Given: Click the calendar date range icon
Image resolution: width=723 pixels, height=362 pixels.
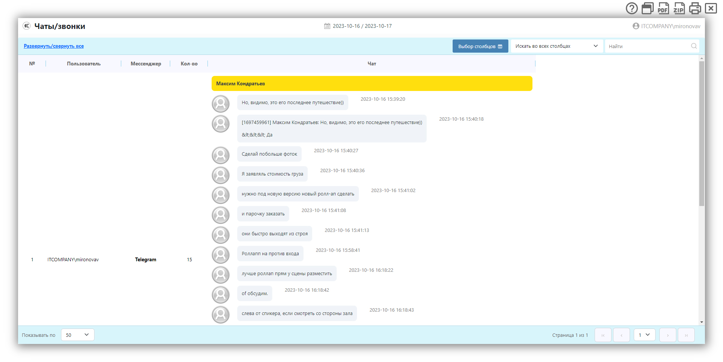Looking at the screenshot, I should tap(327, 26).
